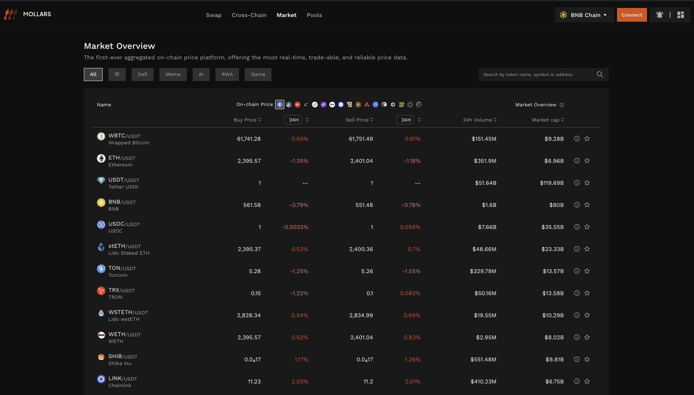Open info icon for SHIB row
The image size is (694, 395).
pyautogui.click(x=577, y=359)
